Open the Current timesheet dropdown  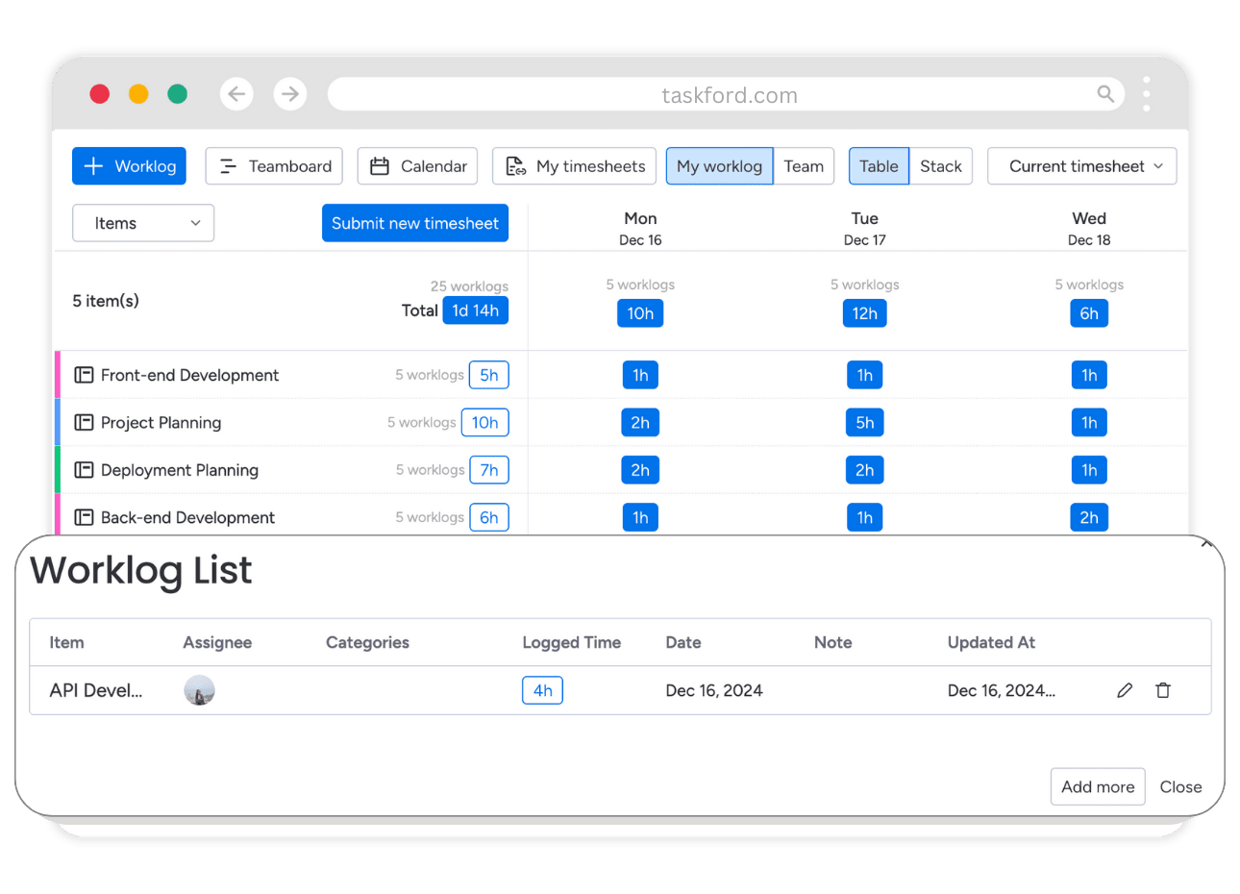click(1081, 165)
